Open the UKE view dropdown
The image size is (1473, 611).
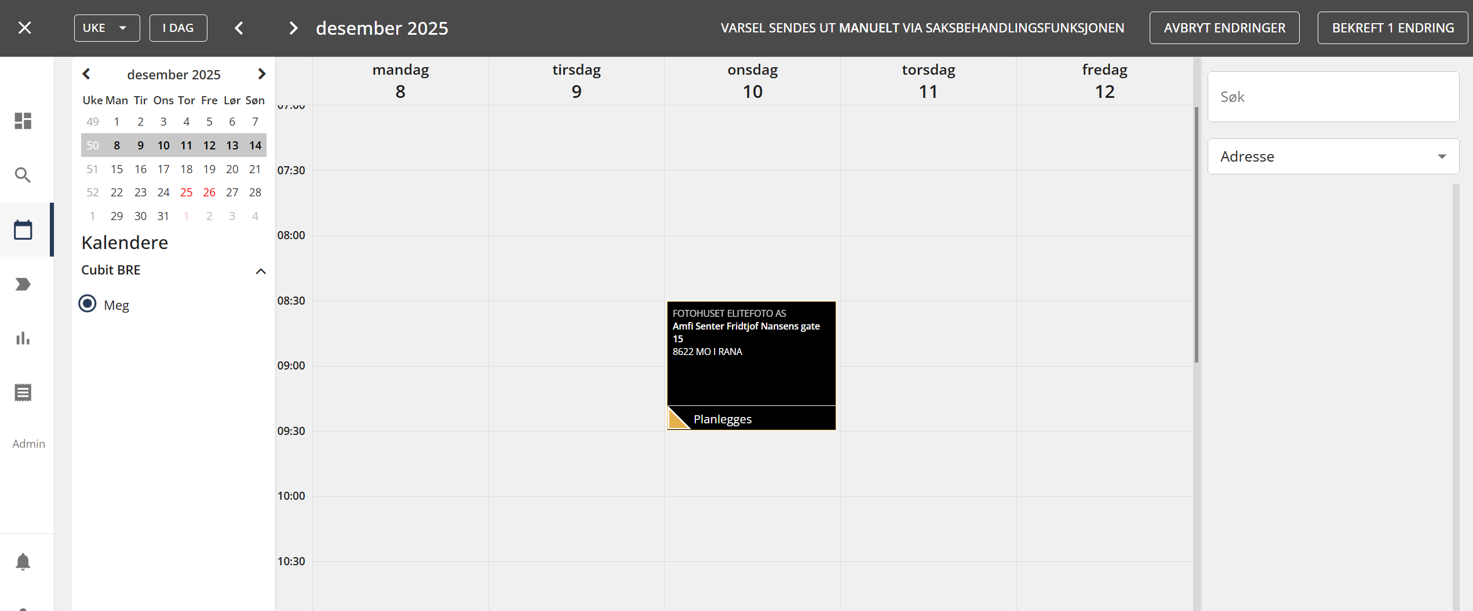[x=107, y=28]
